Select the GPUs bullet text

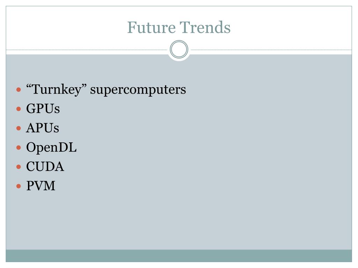[x=43, y=109]
